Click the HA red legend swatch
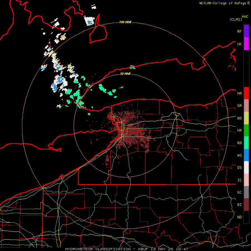The image size is (251, 251). [x=246, y=93]
